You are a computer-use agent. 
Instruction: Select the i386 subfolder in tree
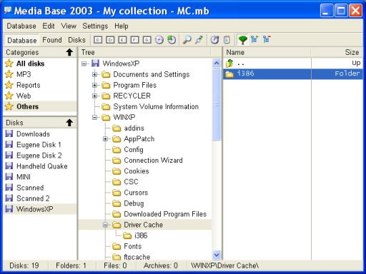[141, 235]
